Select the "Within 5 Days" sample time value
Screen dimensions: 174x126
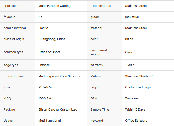[x=135, y=109]
